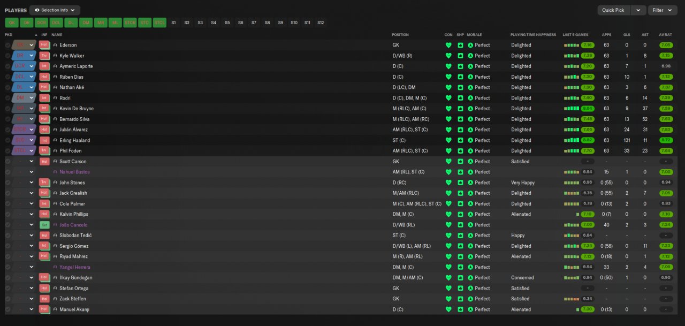Open the Selection Info view dropdown

(x=55, y=10)
